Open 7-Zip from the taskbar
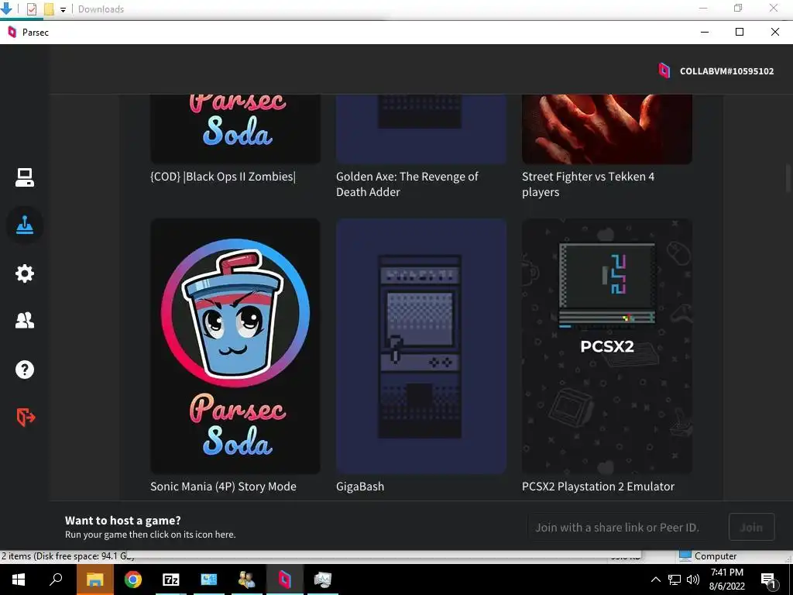 171,580
